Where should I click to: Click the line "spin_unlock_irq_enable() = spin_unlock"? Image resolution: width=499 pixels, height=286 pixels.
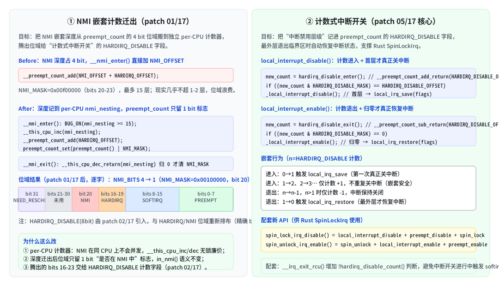[377, 244]
